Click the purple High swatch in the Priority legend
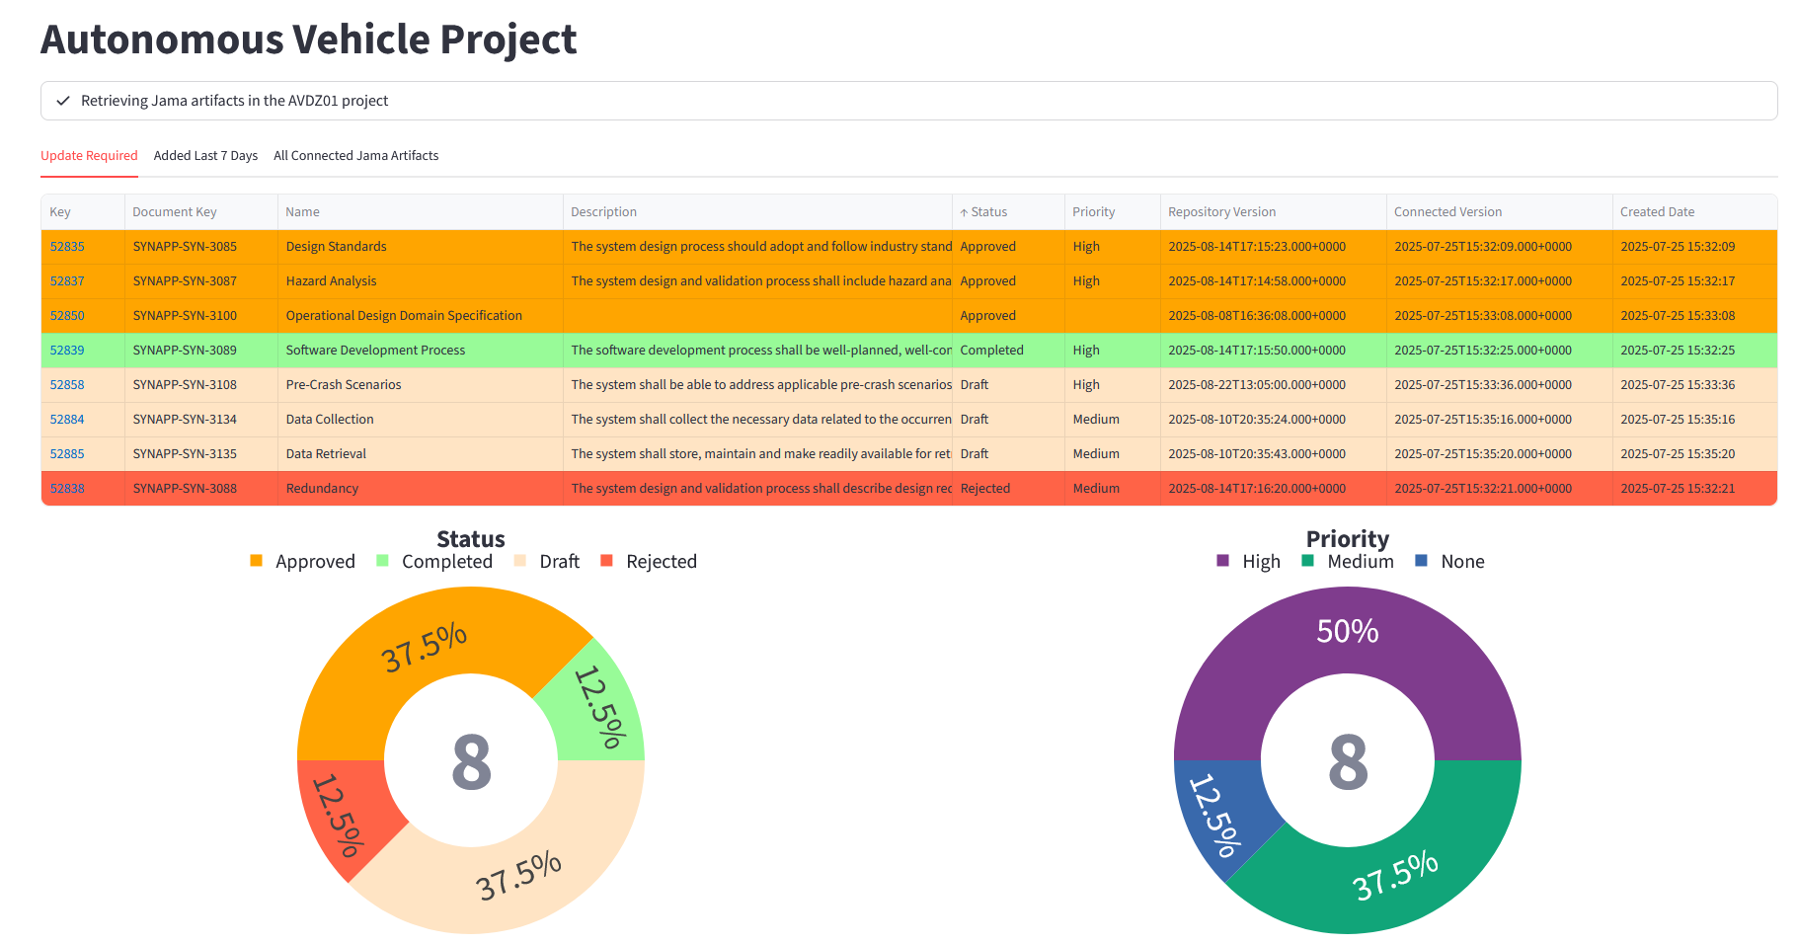Viewport: 1798px width, 944px height. point(1223,561)
